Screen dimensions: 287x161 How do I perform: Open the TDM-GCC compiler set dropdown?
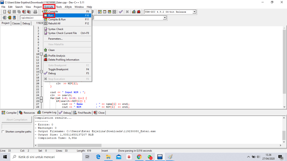coord(194,12)
